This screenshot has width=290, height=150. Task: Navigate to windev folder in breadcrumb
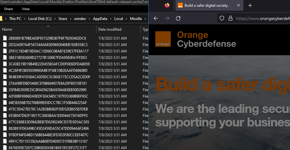click(80, 19)
